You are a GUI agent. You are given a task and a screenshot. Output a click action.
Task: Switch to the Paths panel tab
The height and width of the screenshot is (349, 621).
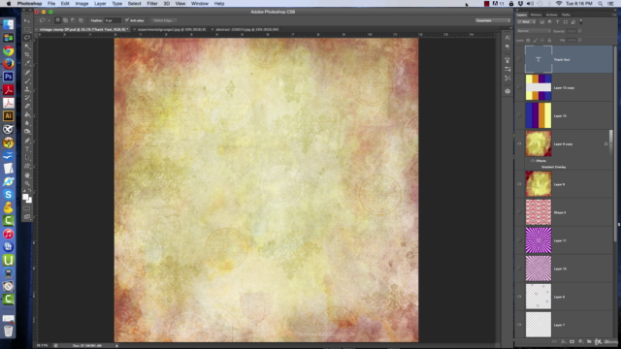coord(566,16)
